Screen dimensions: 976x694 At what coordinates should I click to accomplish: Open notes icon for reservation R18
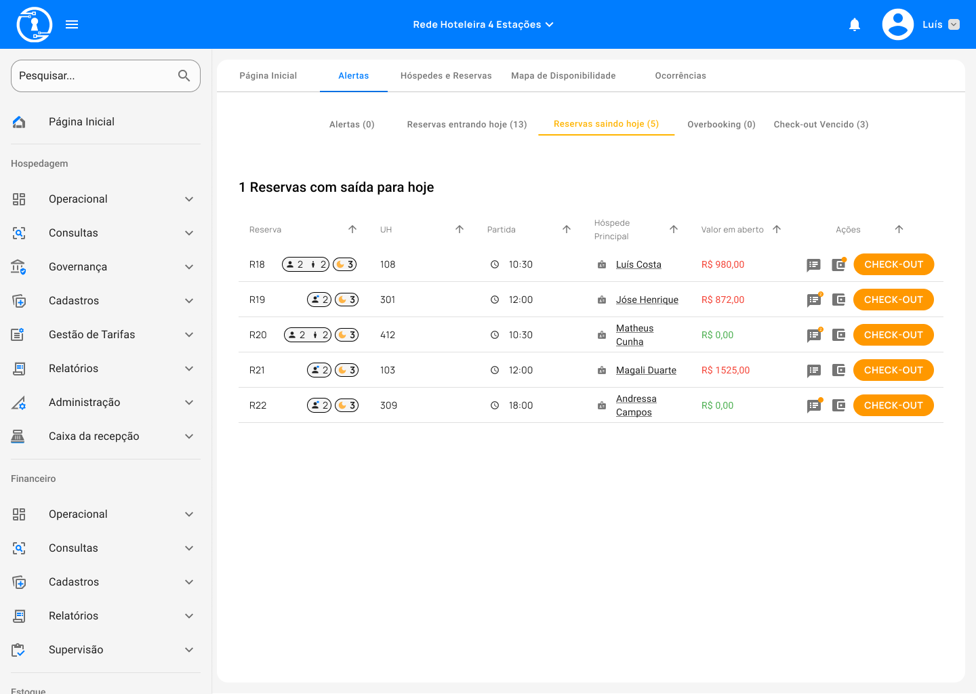(814, 265)
